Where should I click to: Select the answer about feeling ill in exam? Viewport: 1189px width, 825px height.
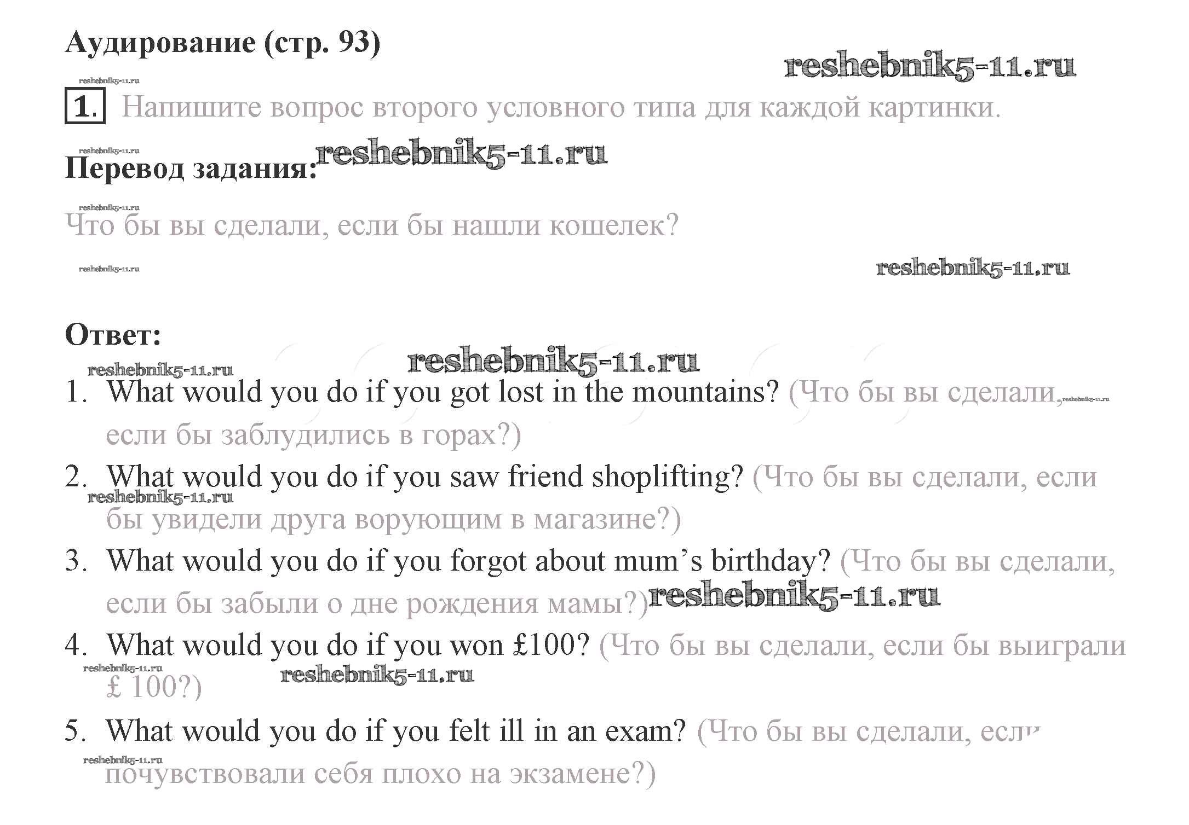tap(395, 731)
